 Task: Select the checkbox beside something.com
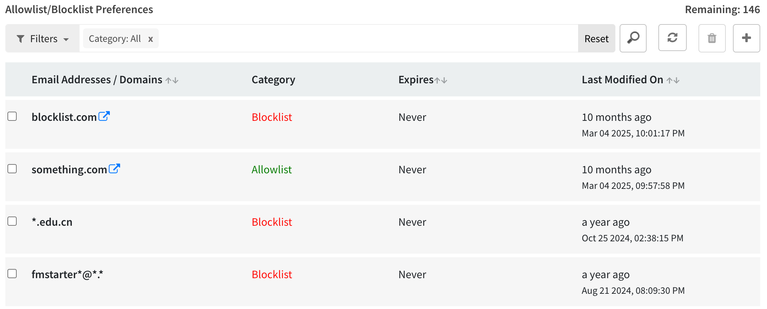pyautogui.click(x=12, y=168)
